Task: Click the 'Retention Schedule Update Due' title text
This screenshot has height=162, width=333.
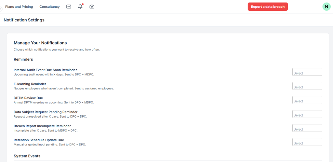Action: tap(39, 140)
